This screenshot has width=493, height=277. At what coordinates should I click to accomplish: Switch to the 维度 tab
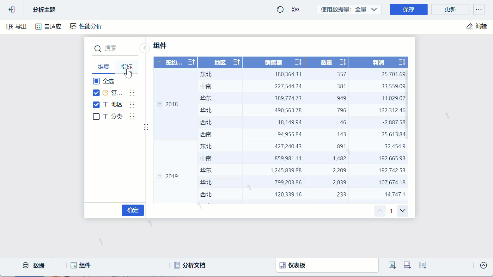[x=104, y=67]
